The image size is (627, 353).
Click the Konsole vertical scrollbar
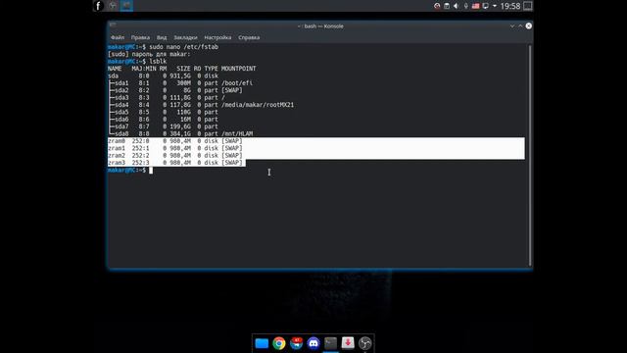pyautogui.click(x=530, y=155)
